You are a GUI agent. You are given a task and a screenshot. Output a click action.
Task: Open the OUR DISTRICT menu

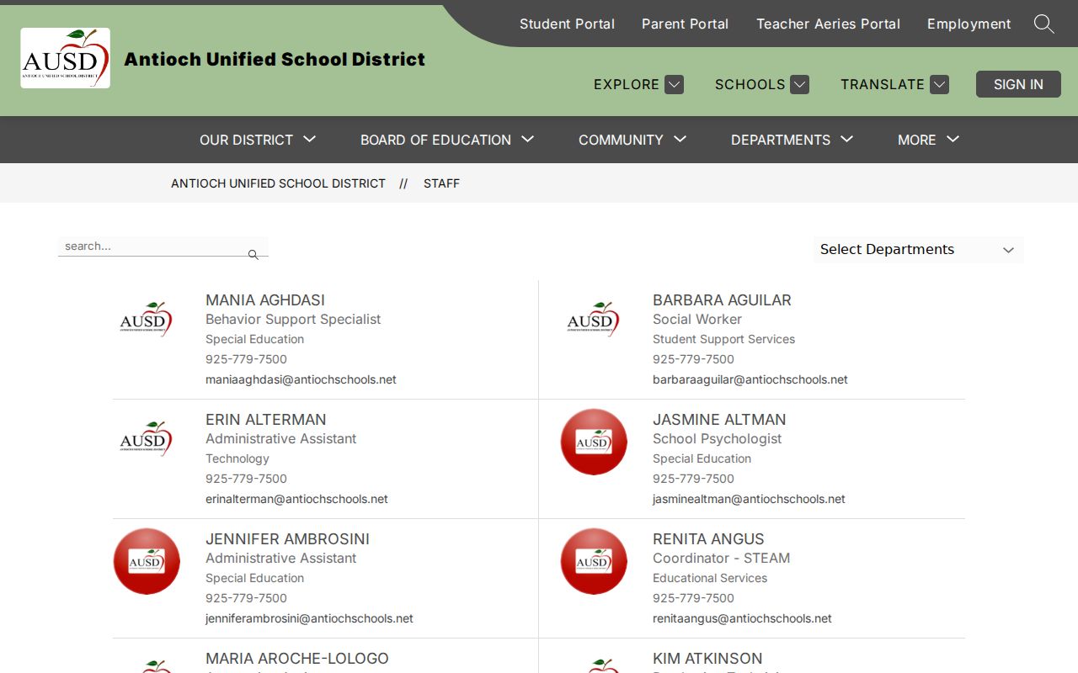[246, 140]
